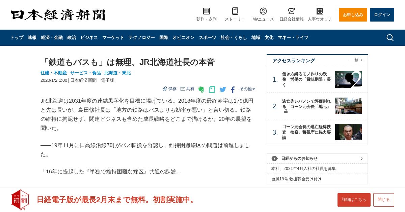Image resolution: width=405 pixels, height=212 pixels.
Task: Click the アクセスランキング heading
Action: [294, 61]
